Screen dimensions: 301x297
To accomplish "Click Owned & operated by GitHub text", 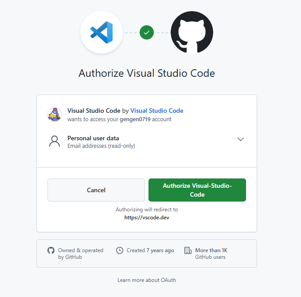I will [81, 253].
